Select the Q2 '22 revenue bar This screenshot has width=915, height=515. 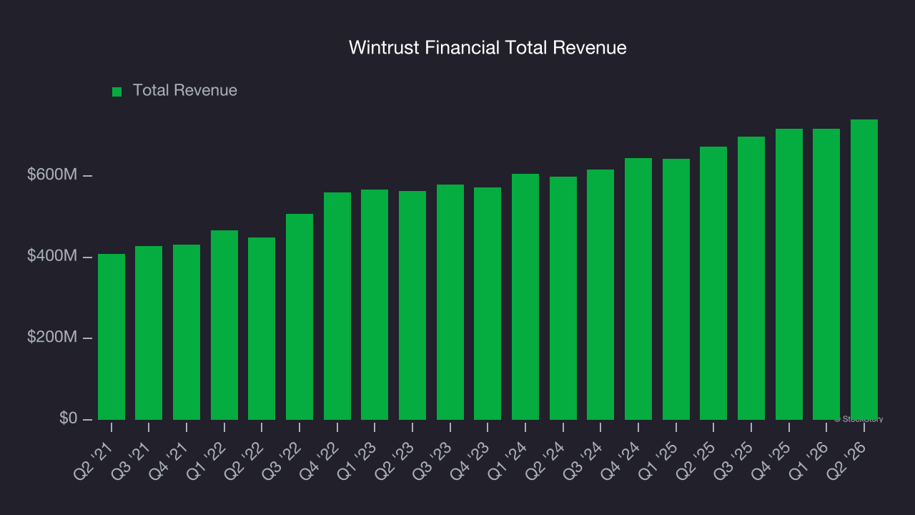[262, 328]
